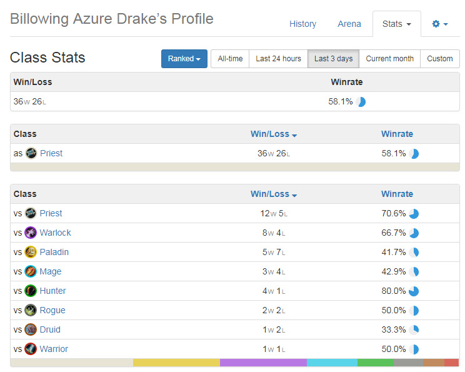The width and height of the screenshot is (465, 372).
Task: Sort 'as' table by Win/Loss
Action: 273,134
